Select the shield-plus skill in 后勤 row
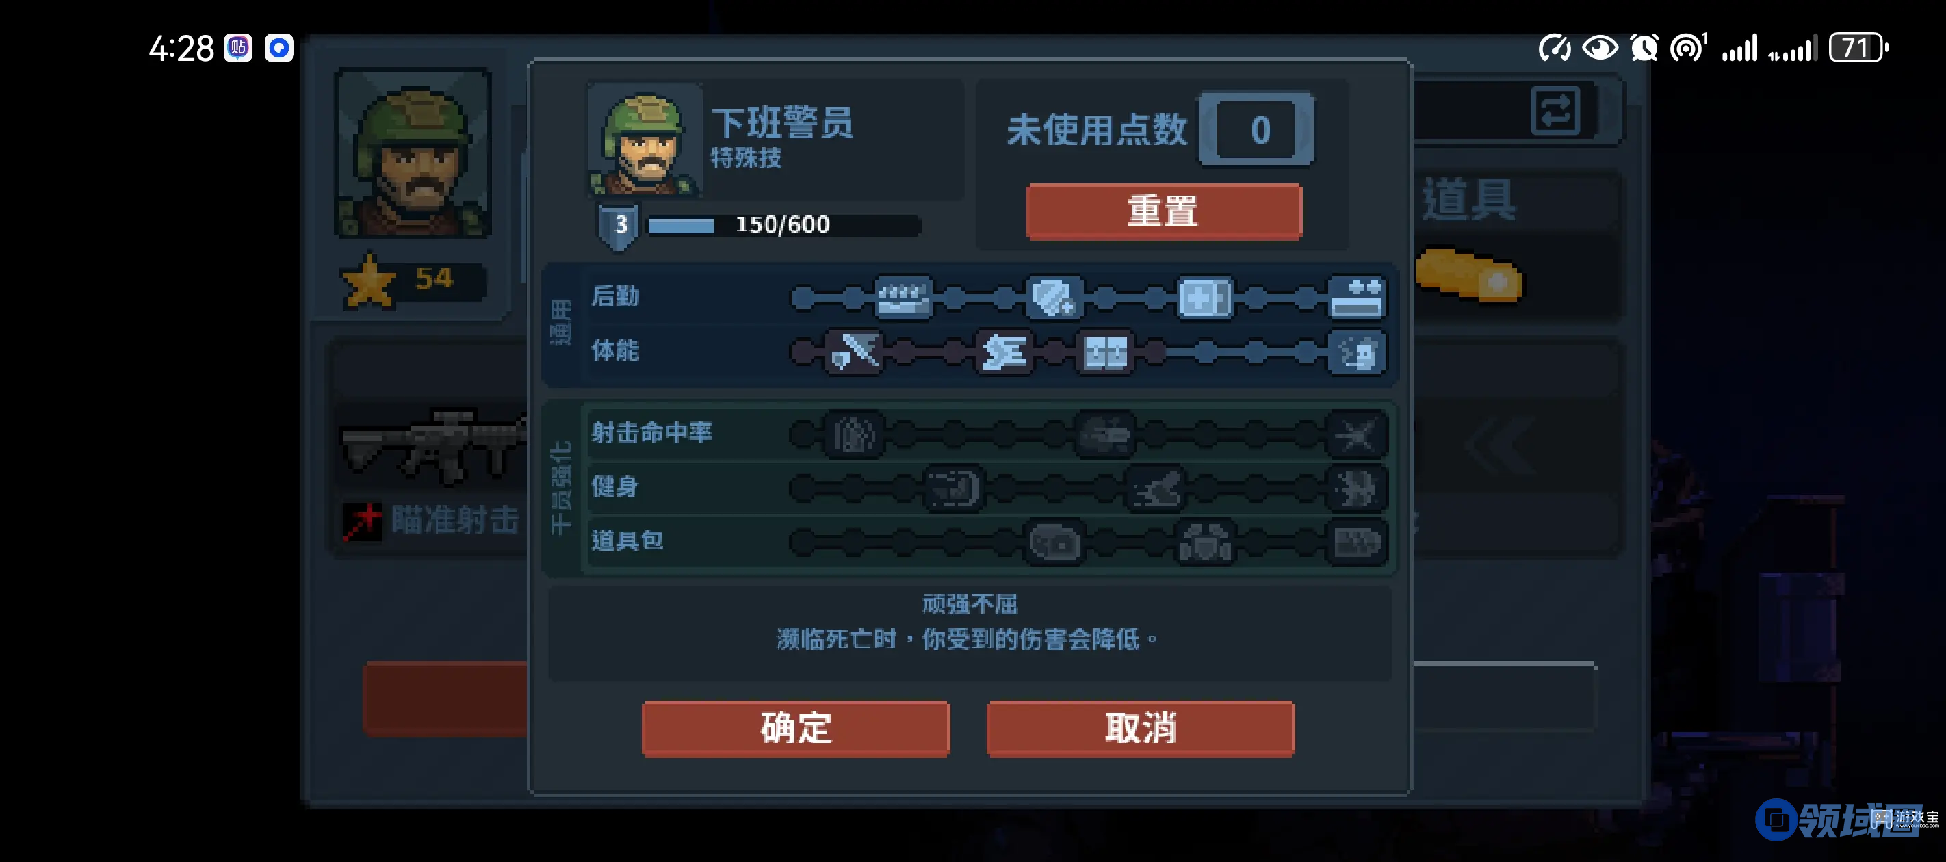The height and width of the screenshot is (862, 1946). tap(1054, 298)
